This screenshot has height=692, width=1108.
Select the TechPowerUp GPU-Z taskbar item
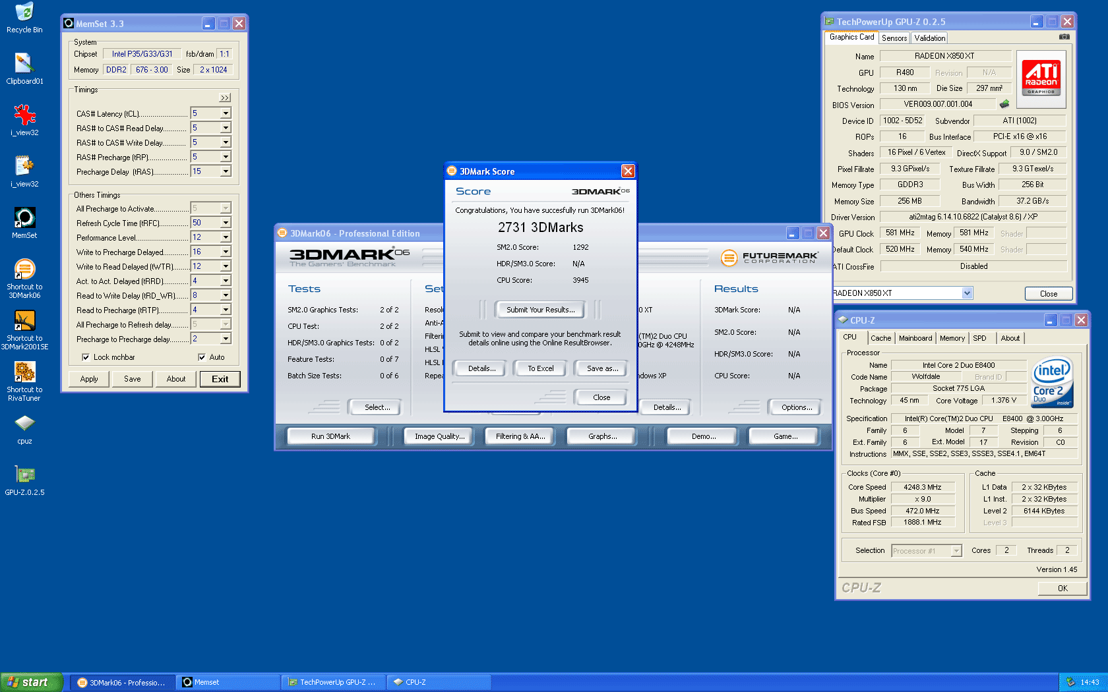click(x=333, y=682)
